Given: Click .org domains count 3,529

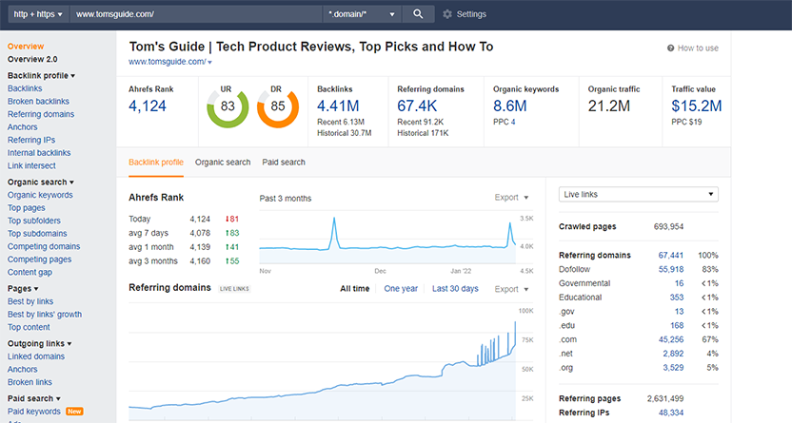Looking at the screenshot, I should pos(673,368).
